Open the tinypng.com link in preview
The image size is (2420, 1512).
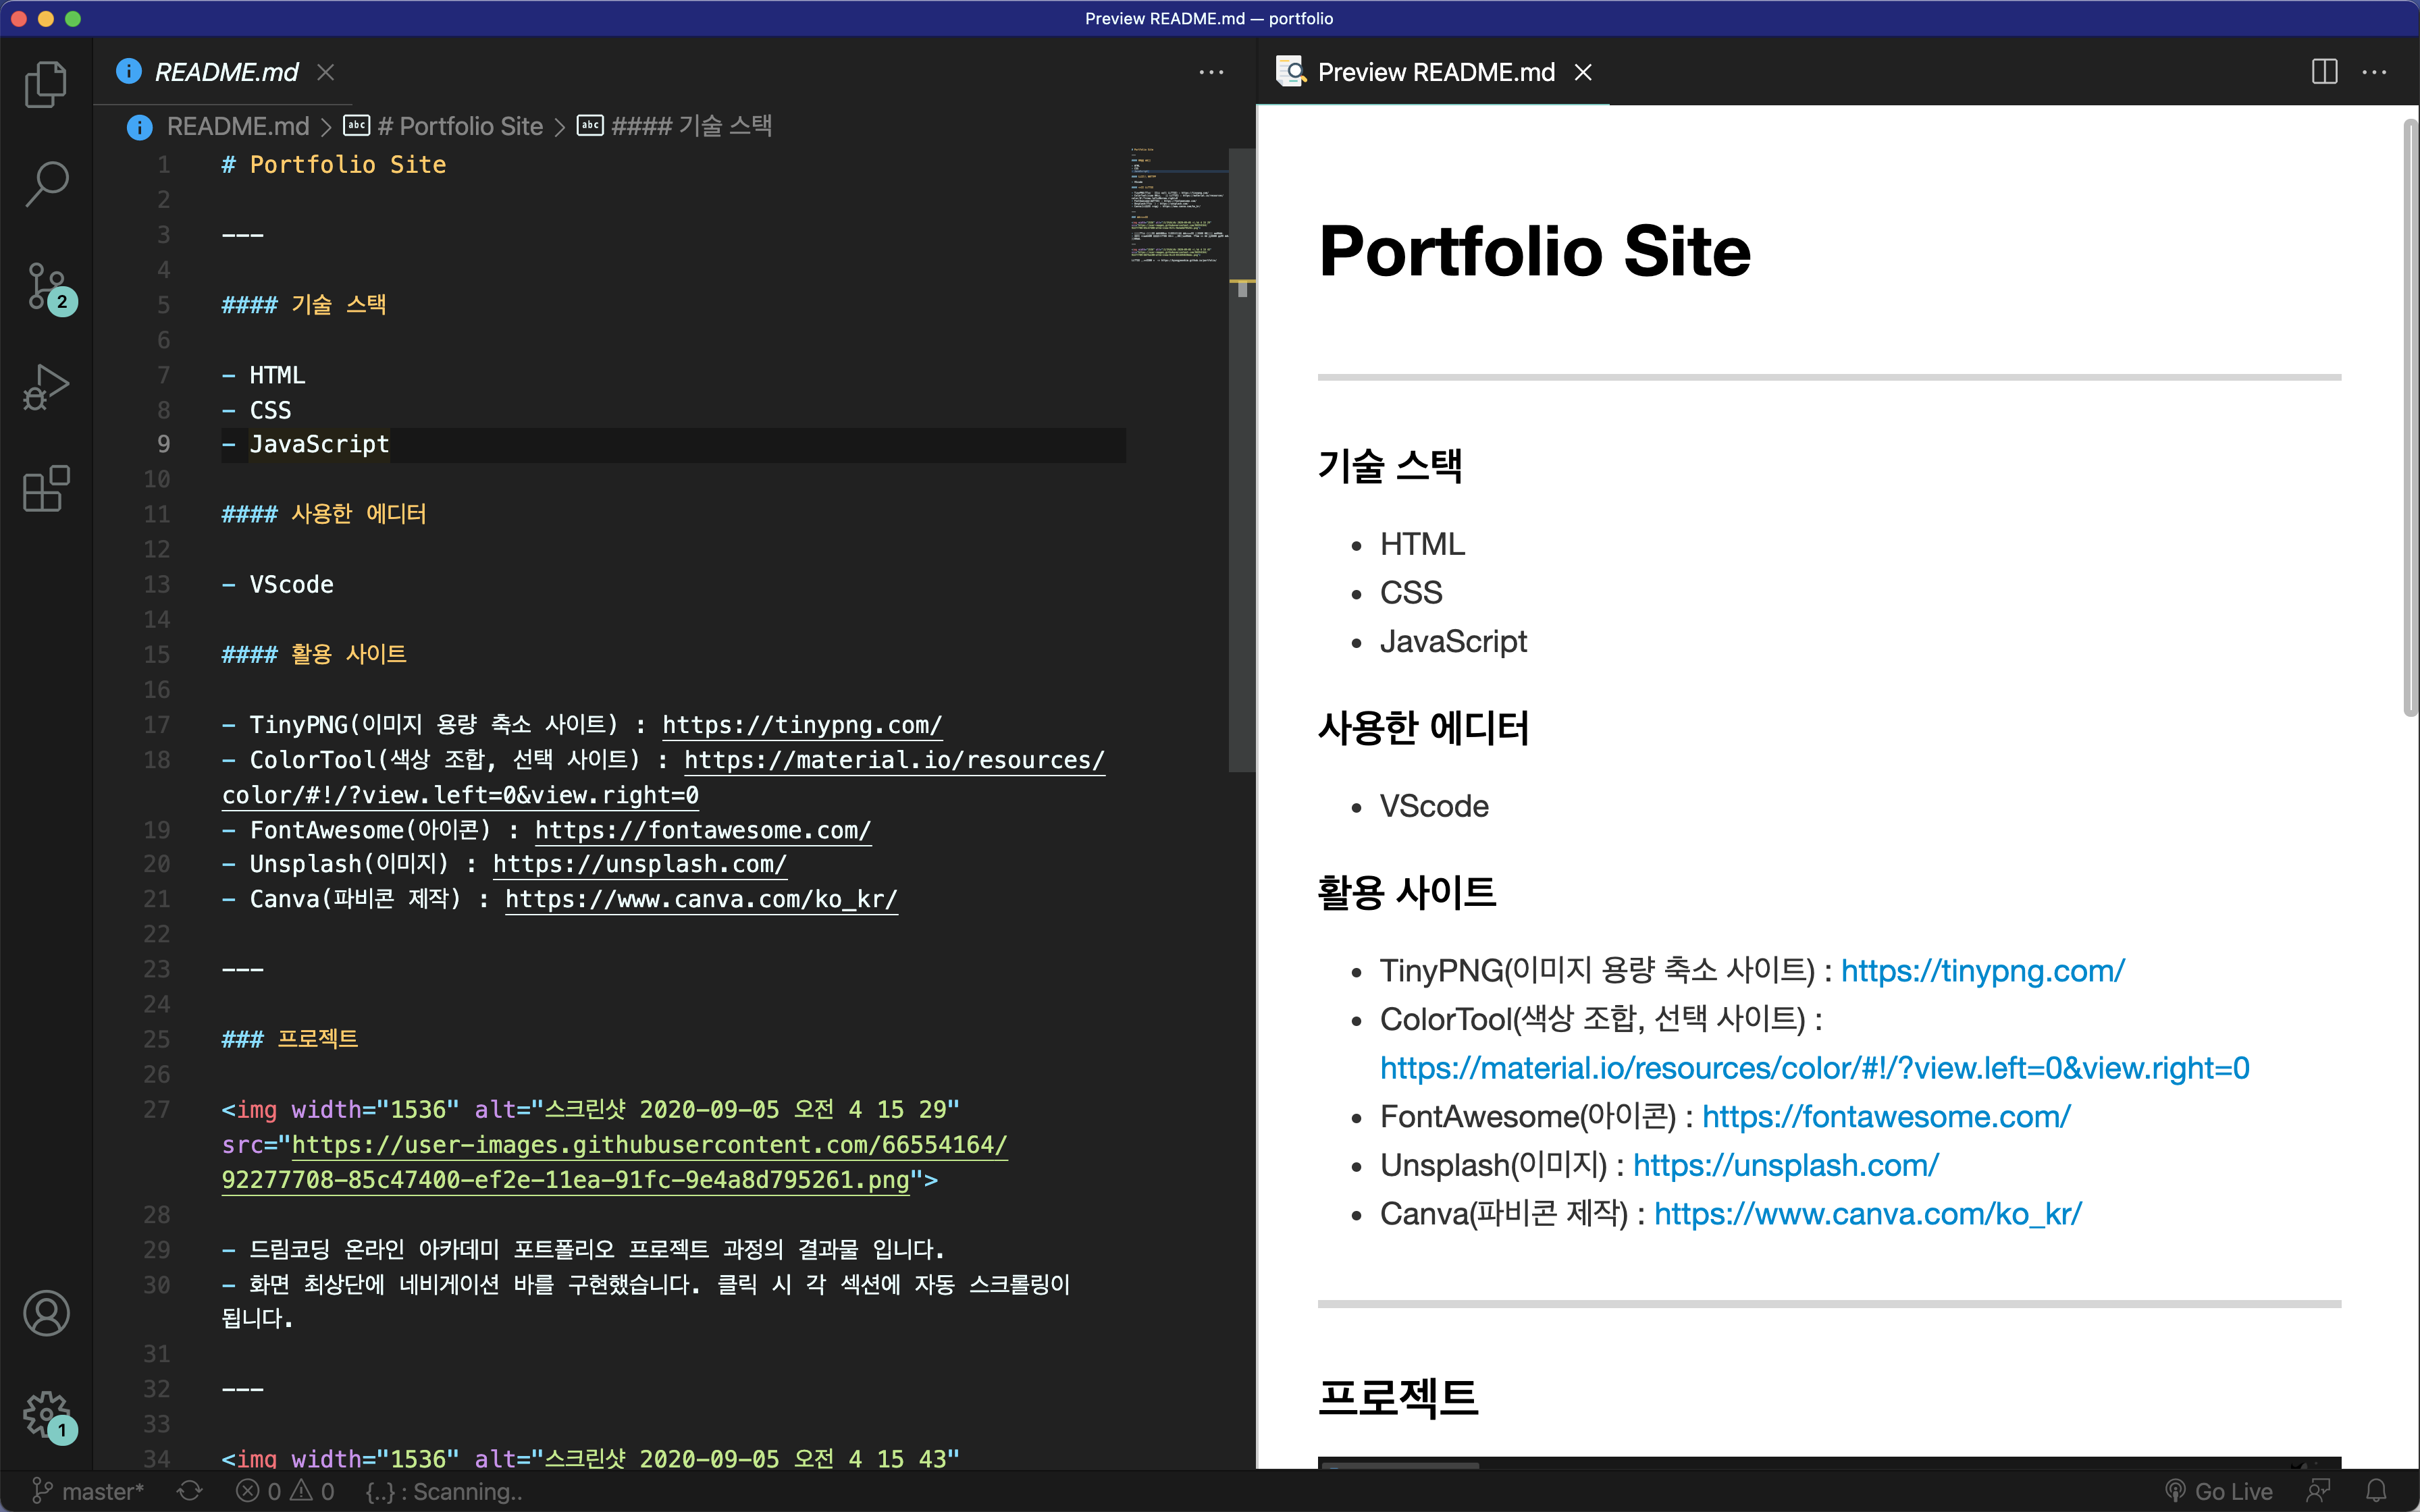(1982, 970)
